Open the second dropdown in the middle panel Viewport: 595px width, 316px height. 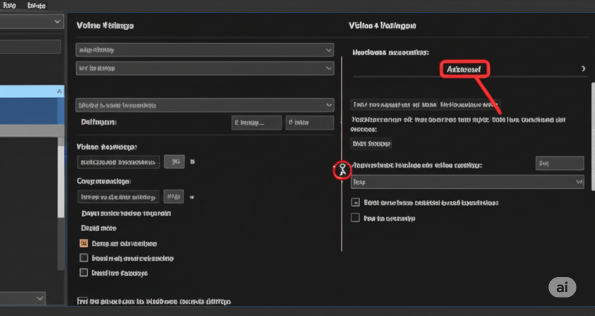[205, 69]
